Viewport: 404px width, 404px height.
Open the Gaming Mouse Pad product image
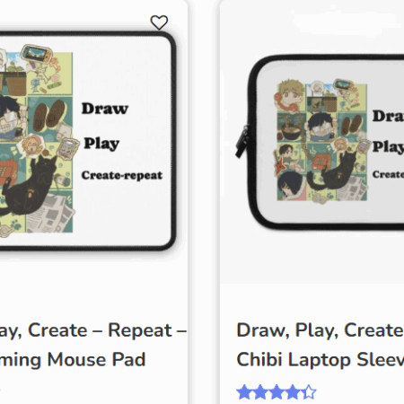(88, 141)
